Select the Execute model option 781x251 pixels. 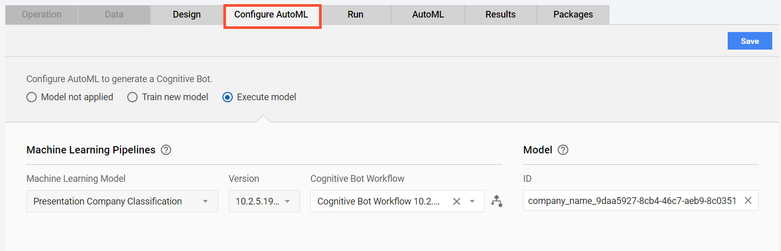point(259,97)
